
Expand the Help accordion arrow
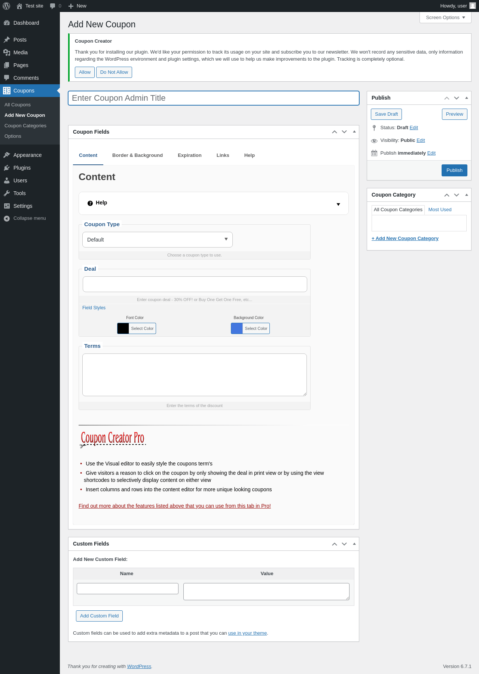coord(338,204)
